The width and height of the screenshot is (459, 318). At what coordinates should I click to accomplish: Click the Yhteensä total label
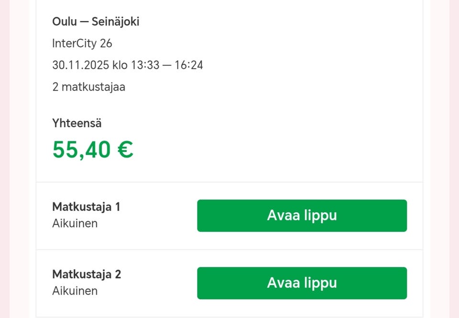click(x=76, y=123)
